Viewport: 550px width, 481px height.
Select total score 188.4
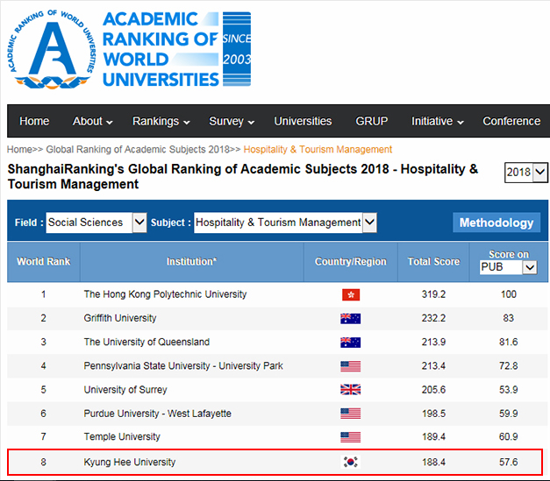pos(433,462)
